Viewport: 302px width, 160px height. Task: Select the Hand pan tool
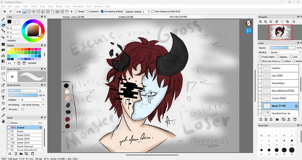(x=3, y=121)
